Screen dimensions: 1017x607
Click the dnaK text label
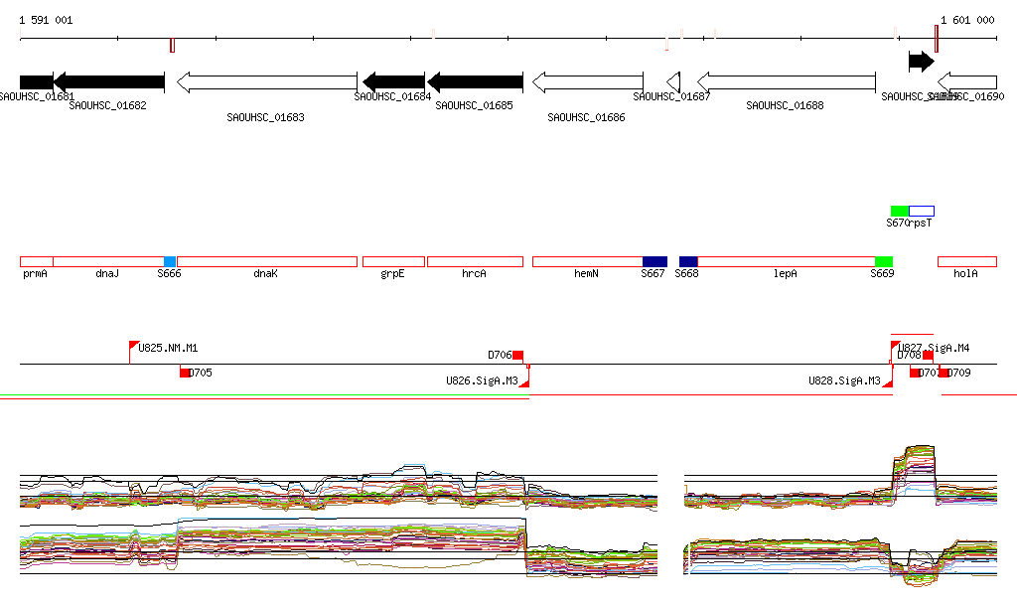(x=265, y=273)
